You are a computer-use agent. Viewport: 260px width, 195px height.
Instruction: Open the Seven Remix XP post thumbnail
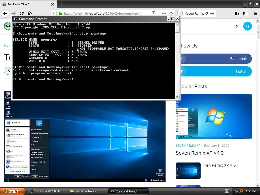coord(214,116)
